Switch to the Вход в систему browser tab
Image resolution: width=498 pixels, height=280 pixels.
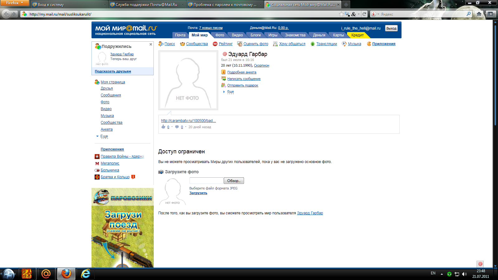(x=69, y=5)
